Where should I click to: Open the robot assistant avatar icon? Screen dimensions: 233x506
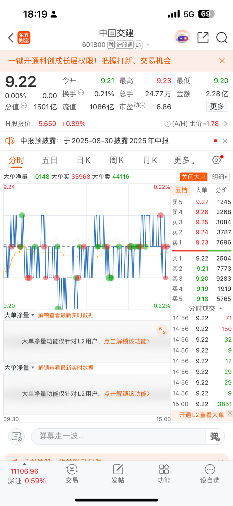pos(182,38)
